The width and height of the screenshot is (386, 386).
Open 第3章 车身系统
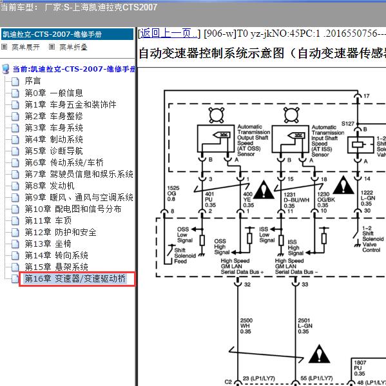point(53,128)
